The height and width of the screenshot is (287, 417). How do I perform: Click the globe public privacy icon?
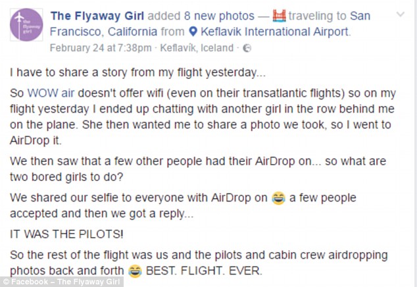(247, 48)
